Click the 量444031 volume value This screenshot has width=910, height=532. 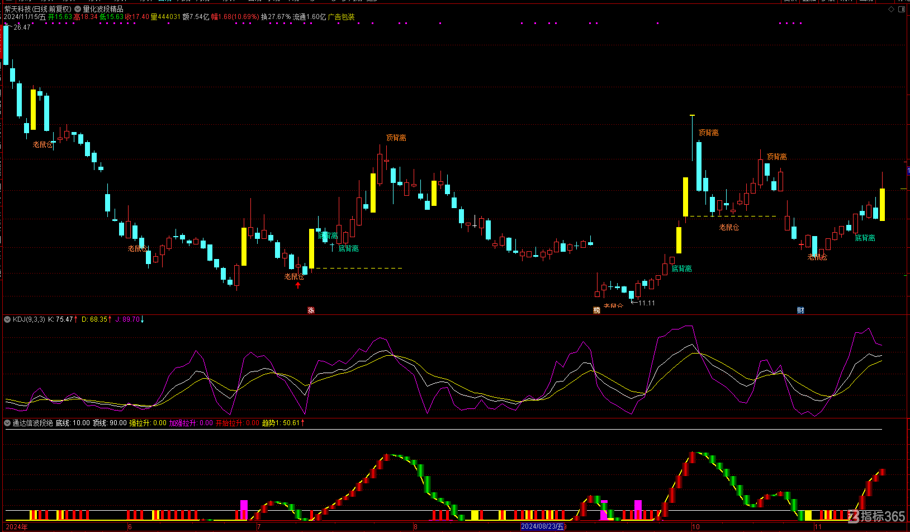(165, 17)
